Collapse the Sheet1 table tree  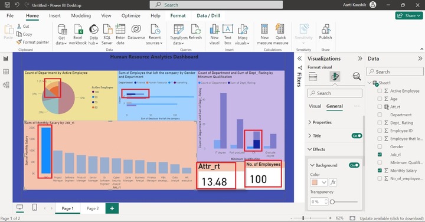[x=370, y=83]
